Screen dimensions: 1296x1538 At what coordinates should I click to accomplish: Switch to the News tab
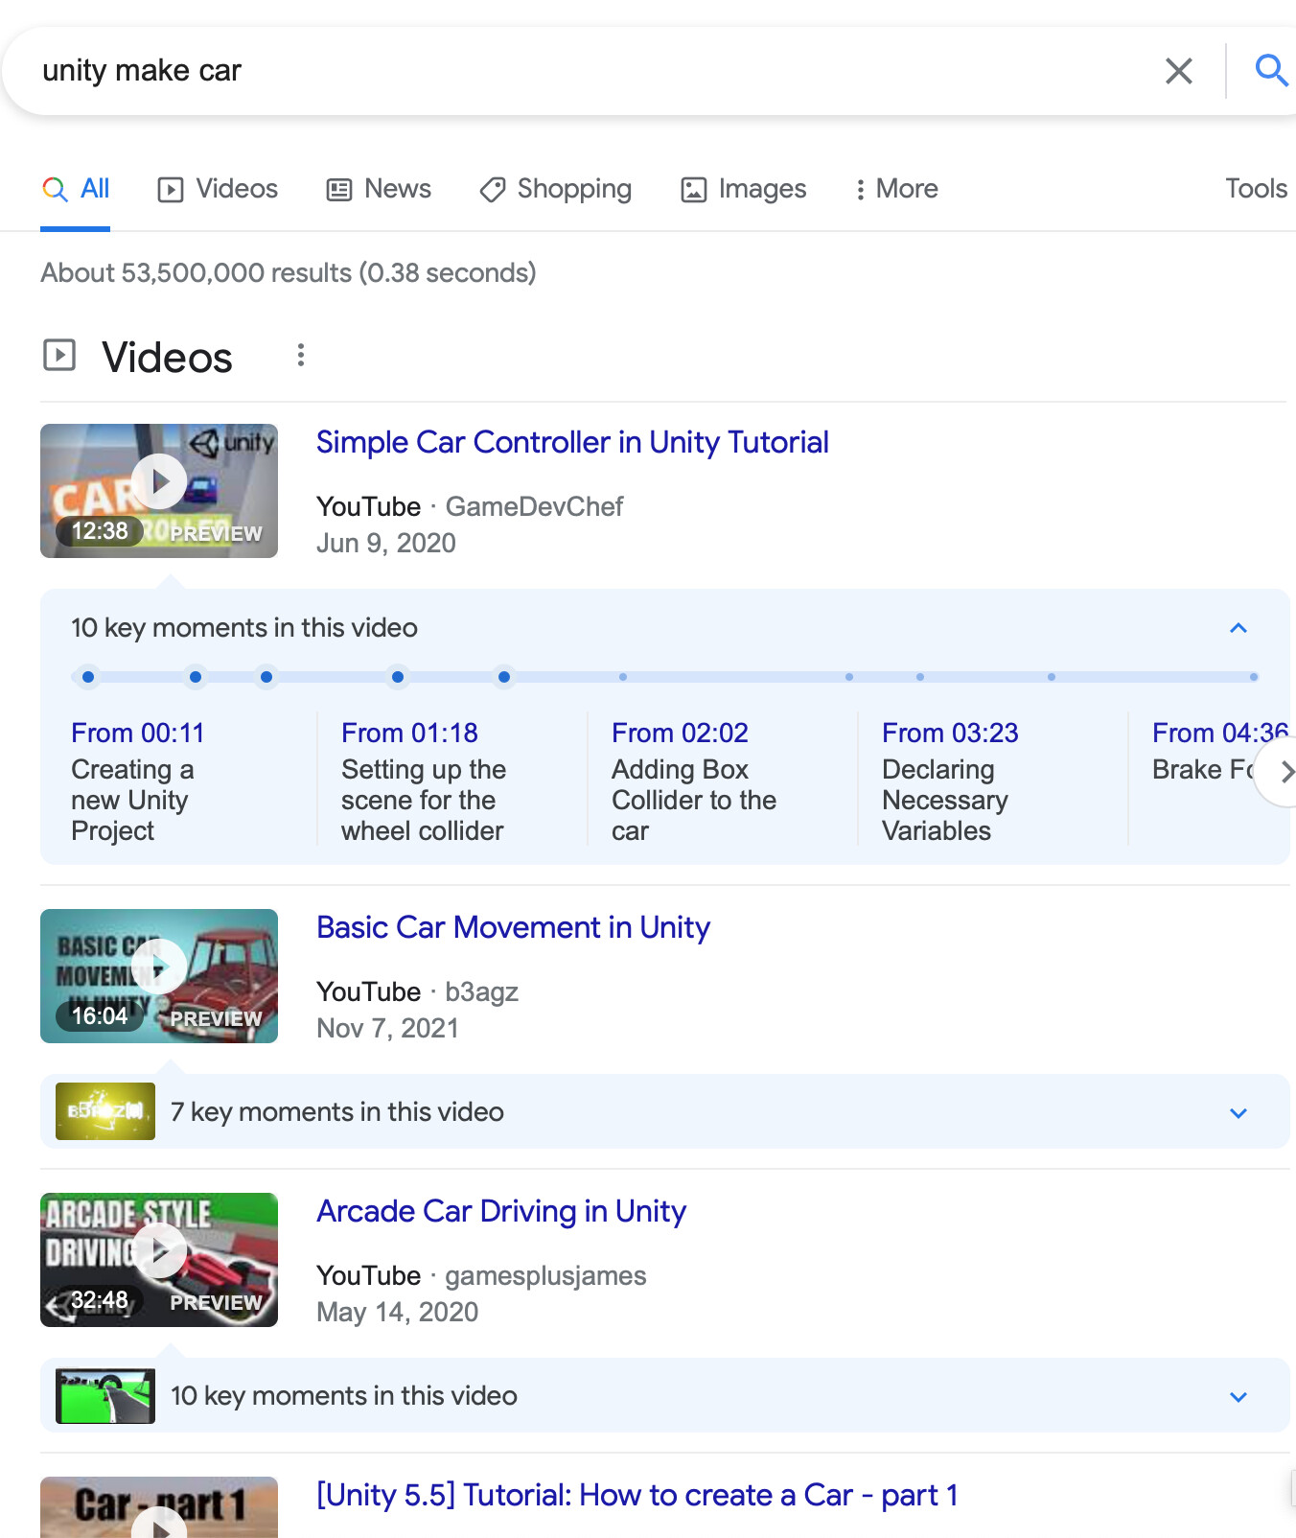click(x=379, y=189)
